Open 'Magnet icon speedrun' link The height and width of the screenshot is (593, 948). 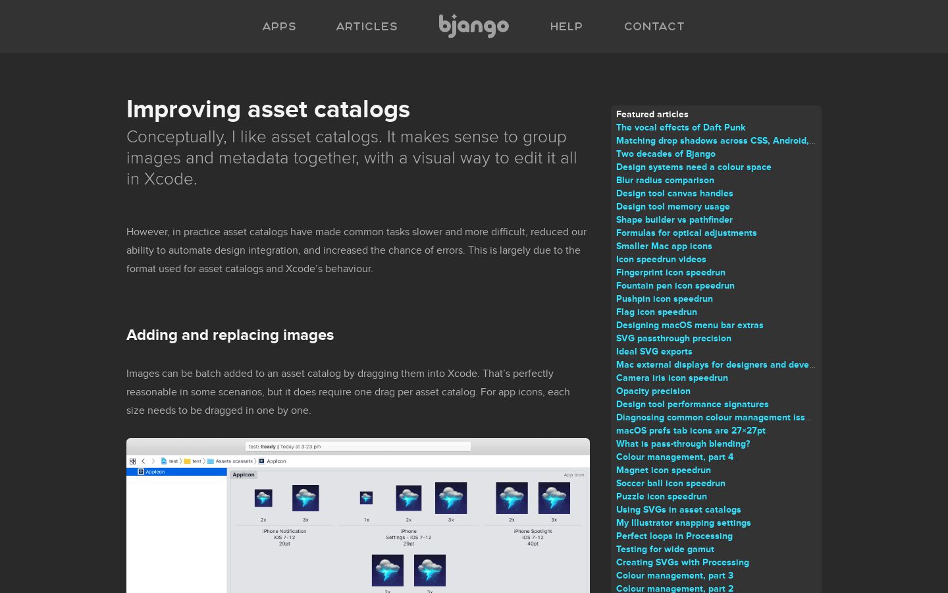[x=663, y=470]
